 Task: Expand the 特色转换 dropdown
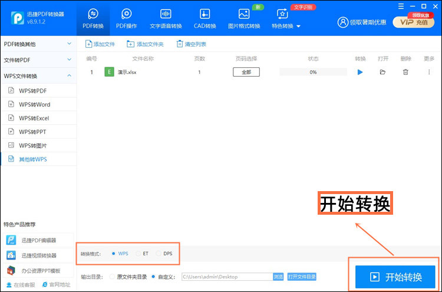coord(286,18)
